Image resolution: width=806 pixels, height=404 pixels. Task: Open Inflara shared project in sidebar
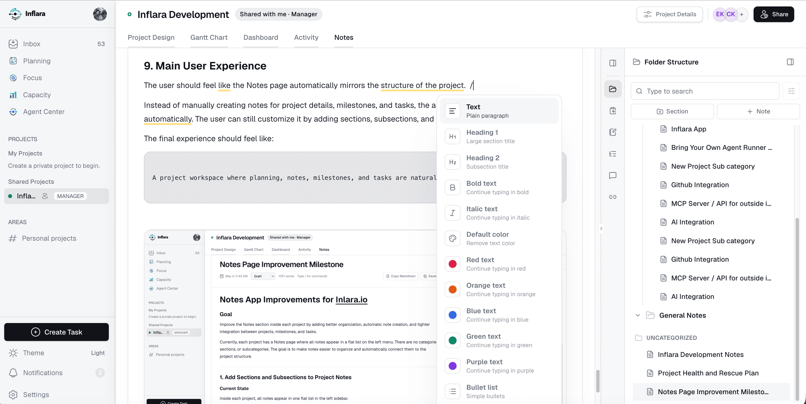(56, 196)
